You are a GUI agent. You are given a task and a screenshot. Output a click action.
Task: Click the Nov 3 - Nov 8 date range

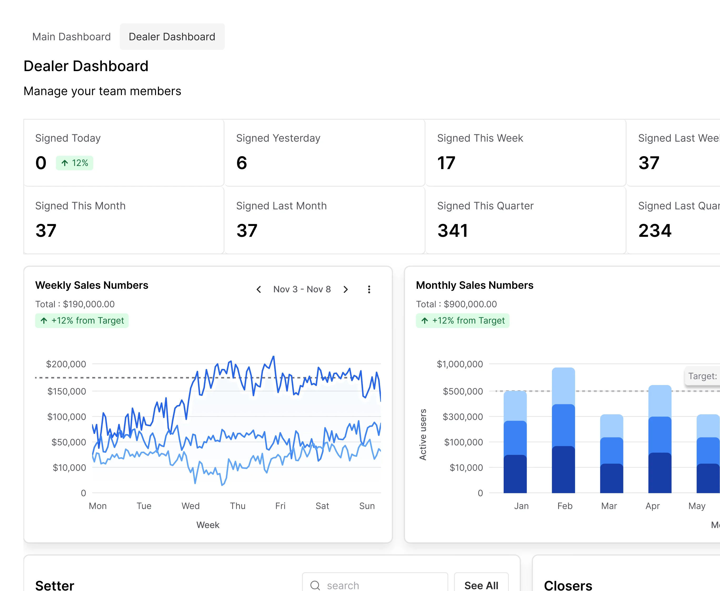[302, 289]
